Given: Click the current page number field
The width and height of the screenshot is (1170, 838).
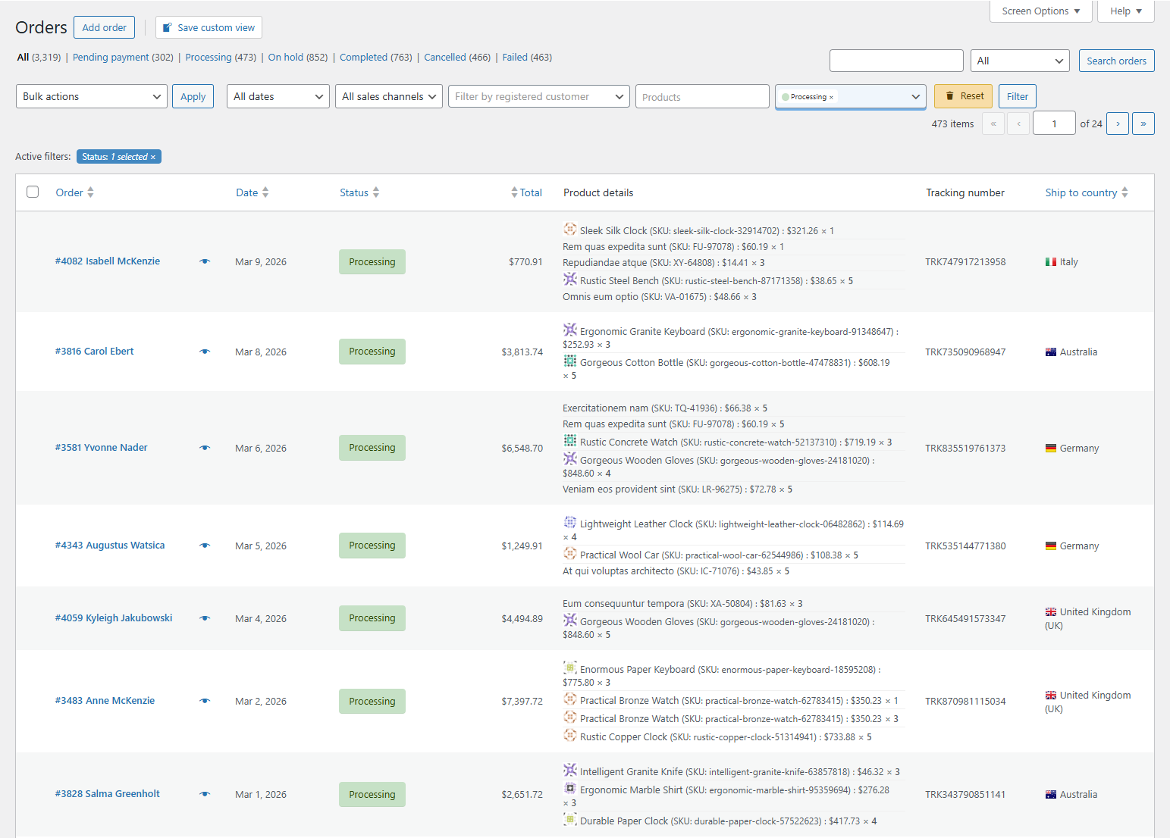Looking at the screenshot, I should pyautogui.click(x=1054, y=124).
